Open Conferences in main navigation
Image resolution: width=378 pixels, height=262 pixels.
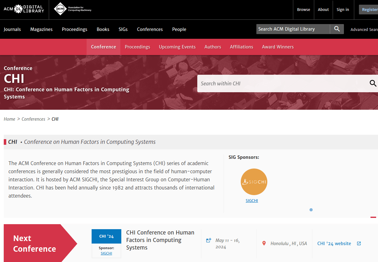click(150, 29)
